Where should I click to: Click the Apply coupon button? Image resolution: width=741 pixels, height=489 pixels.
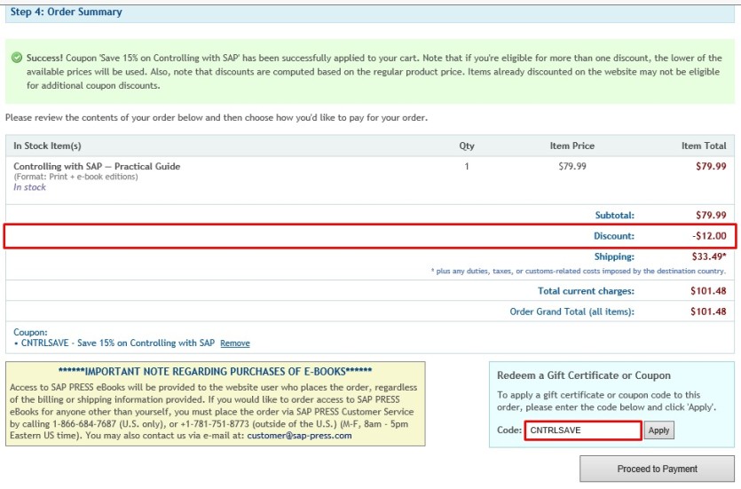pyautogui.click(x=658, y=430)
